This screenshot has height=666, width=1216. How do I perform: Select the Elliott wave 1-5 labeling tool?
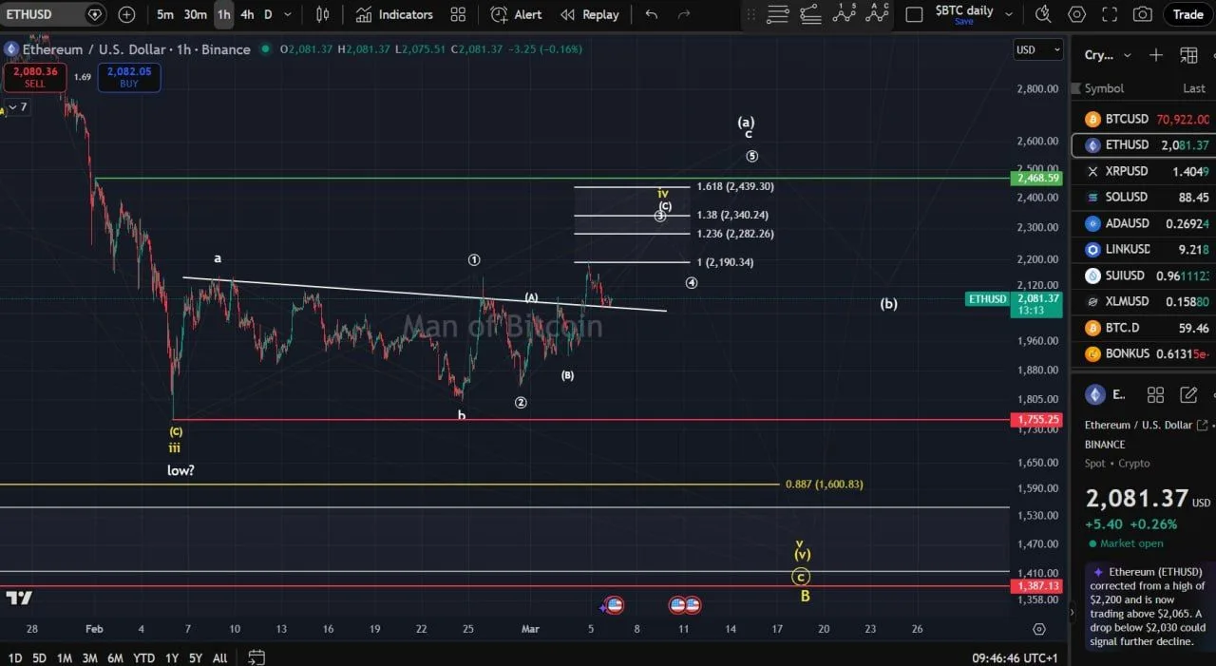(844, 14)
